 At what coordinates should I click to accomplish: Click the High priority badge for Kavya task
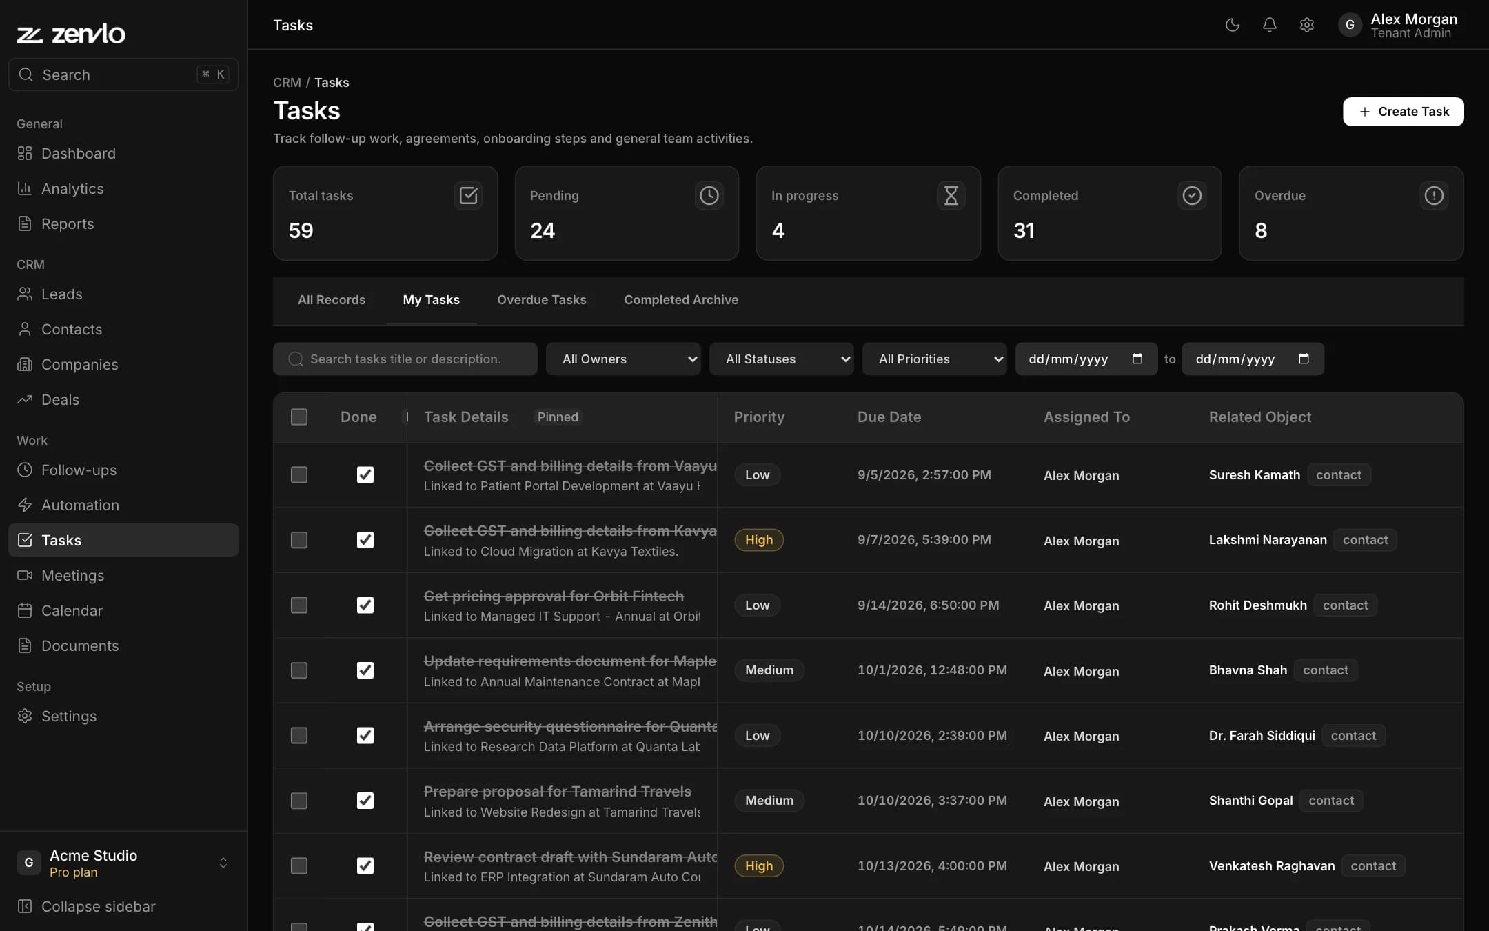758,540
